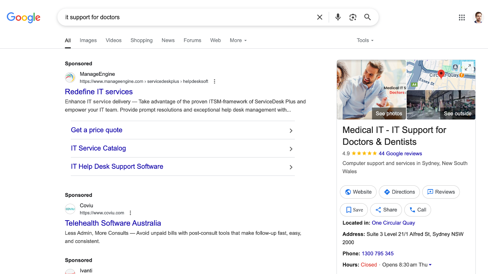Click the red 'Closed' hours status
Image resolution: width=488 pixels, height=274 pixels.
click(x=369, y=265)
